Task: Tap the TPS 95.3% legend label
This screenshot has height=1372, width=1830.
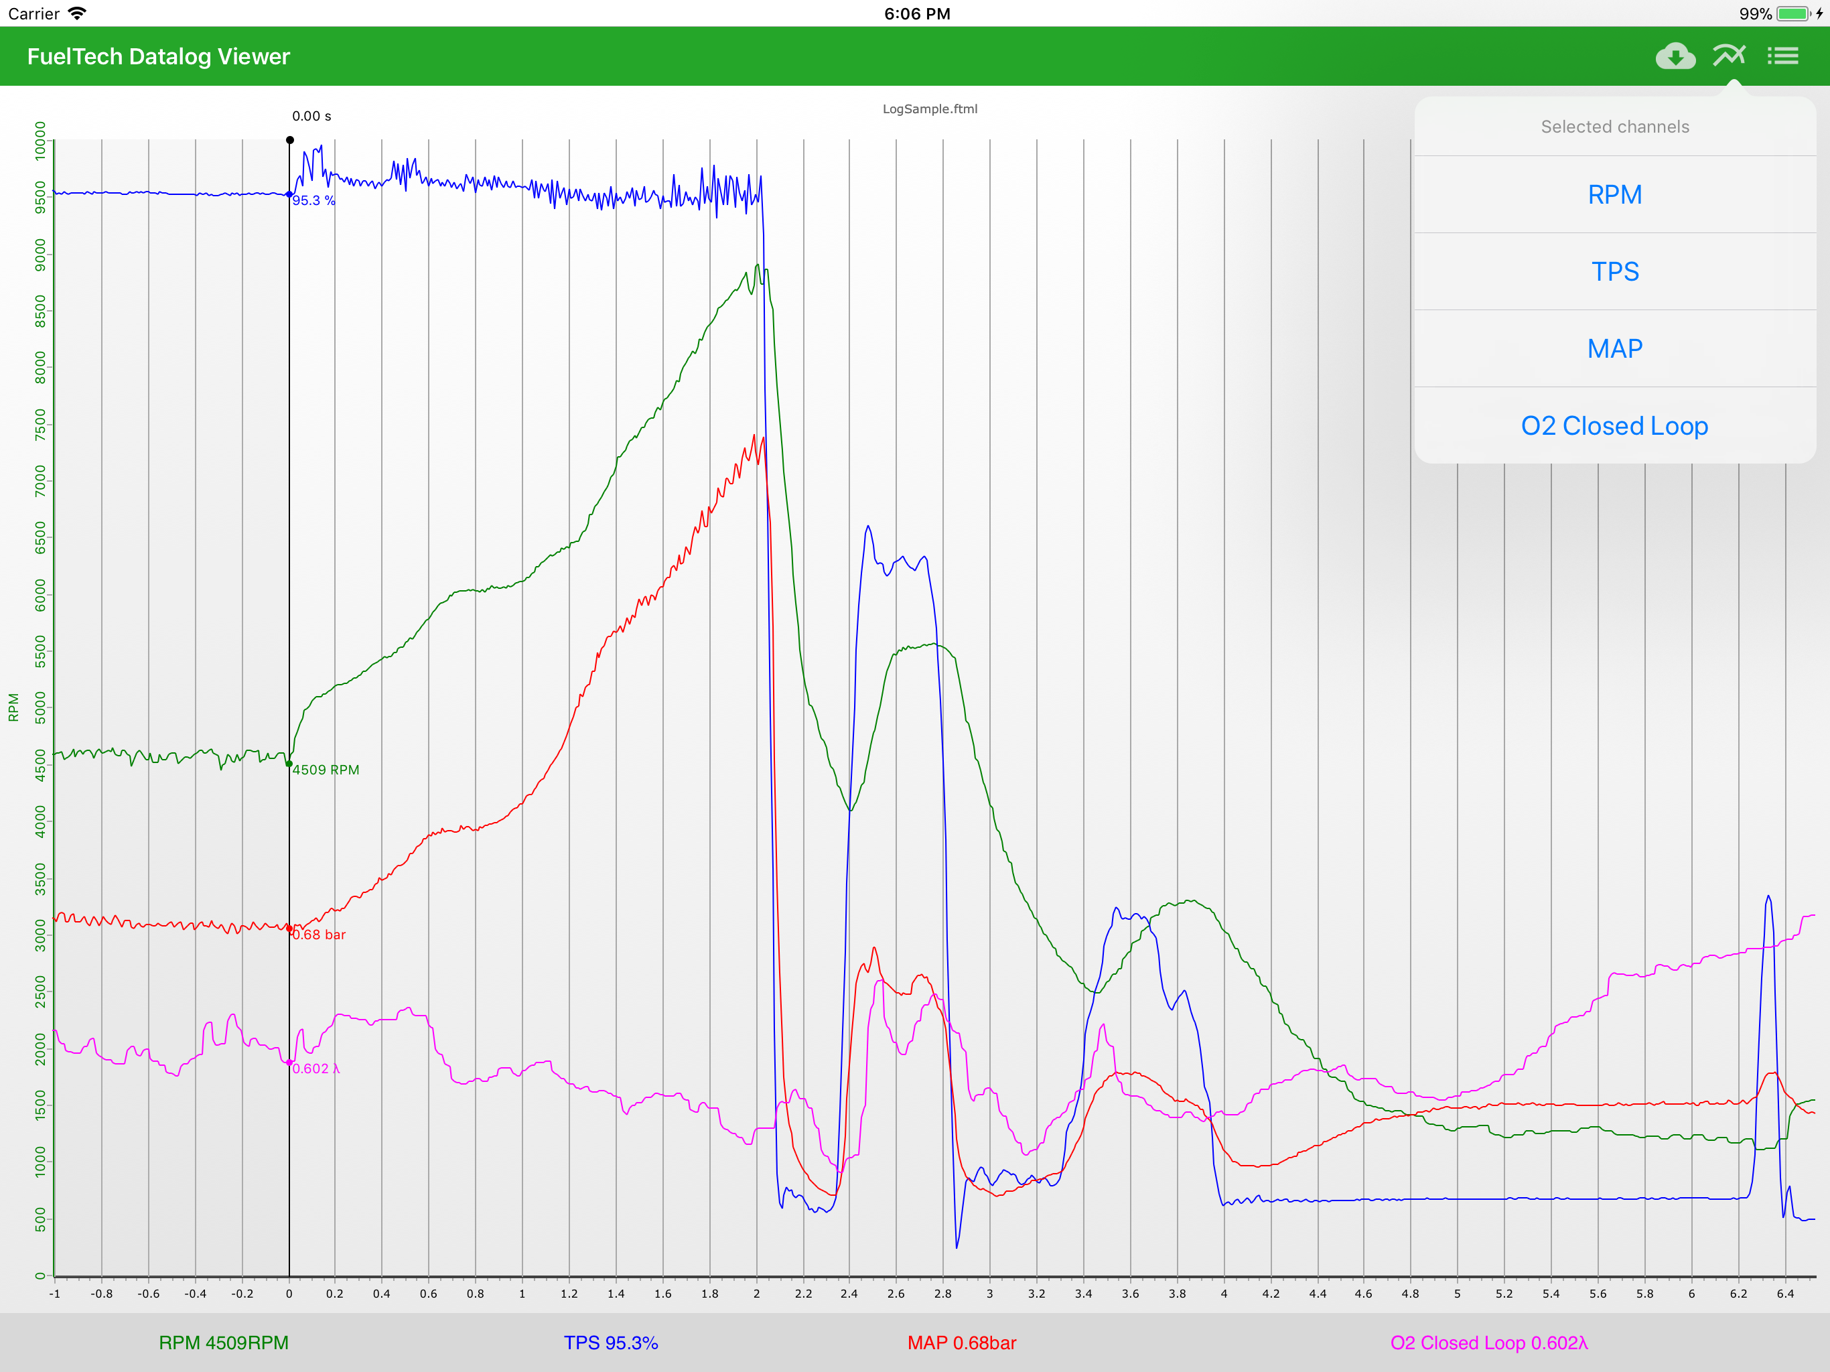Action: click(x=610, y=1343)
